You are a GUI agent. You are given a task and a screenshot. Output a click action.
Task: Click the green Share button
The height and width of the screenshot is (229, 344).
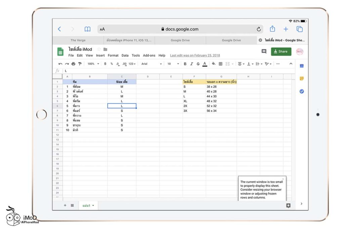pyautogui.click(x=281, y=51)
